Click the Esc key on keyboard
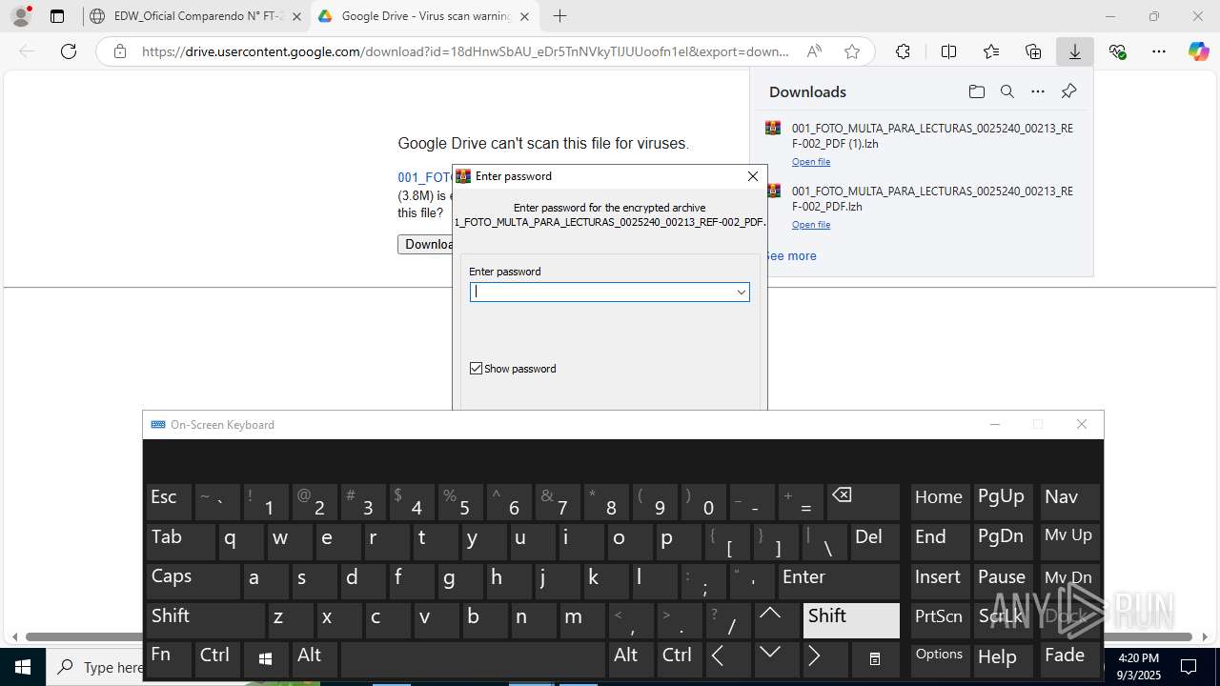This screenshot has height=686, width=1220. 169,502
